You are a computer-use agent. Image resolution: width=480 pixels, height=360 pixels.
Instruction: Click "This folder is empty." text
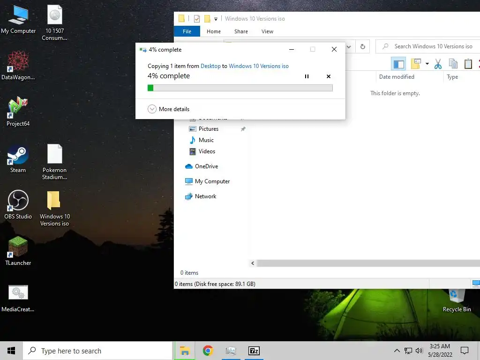[395, 93]
